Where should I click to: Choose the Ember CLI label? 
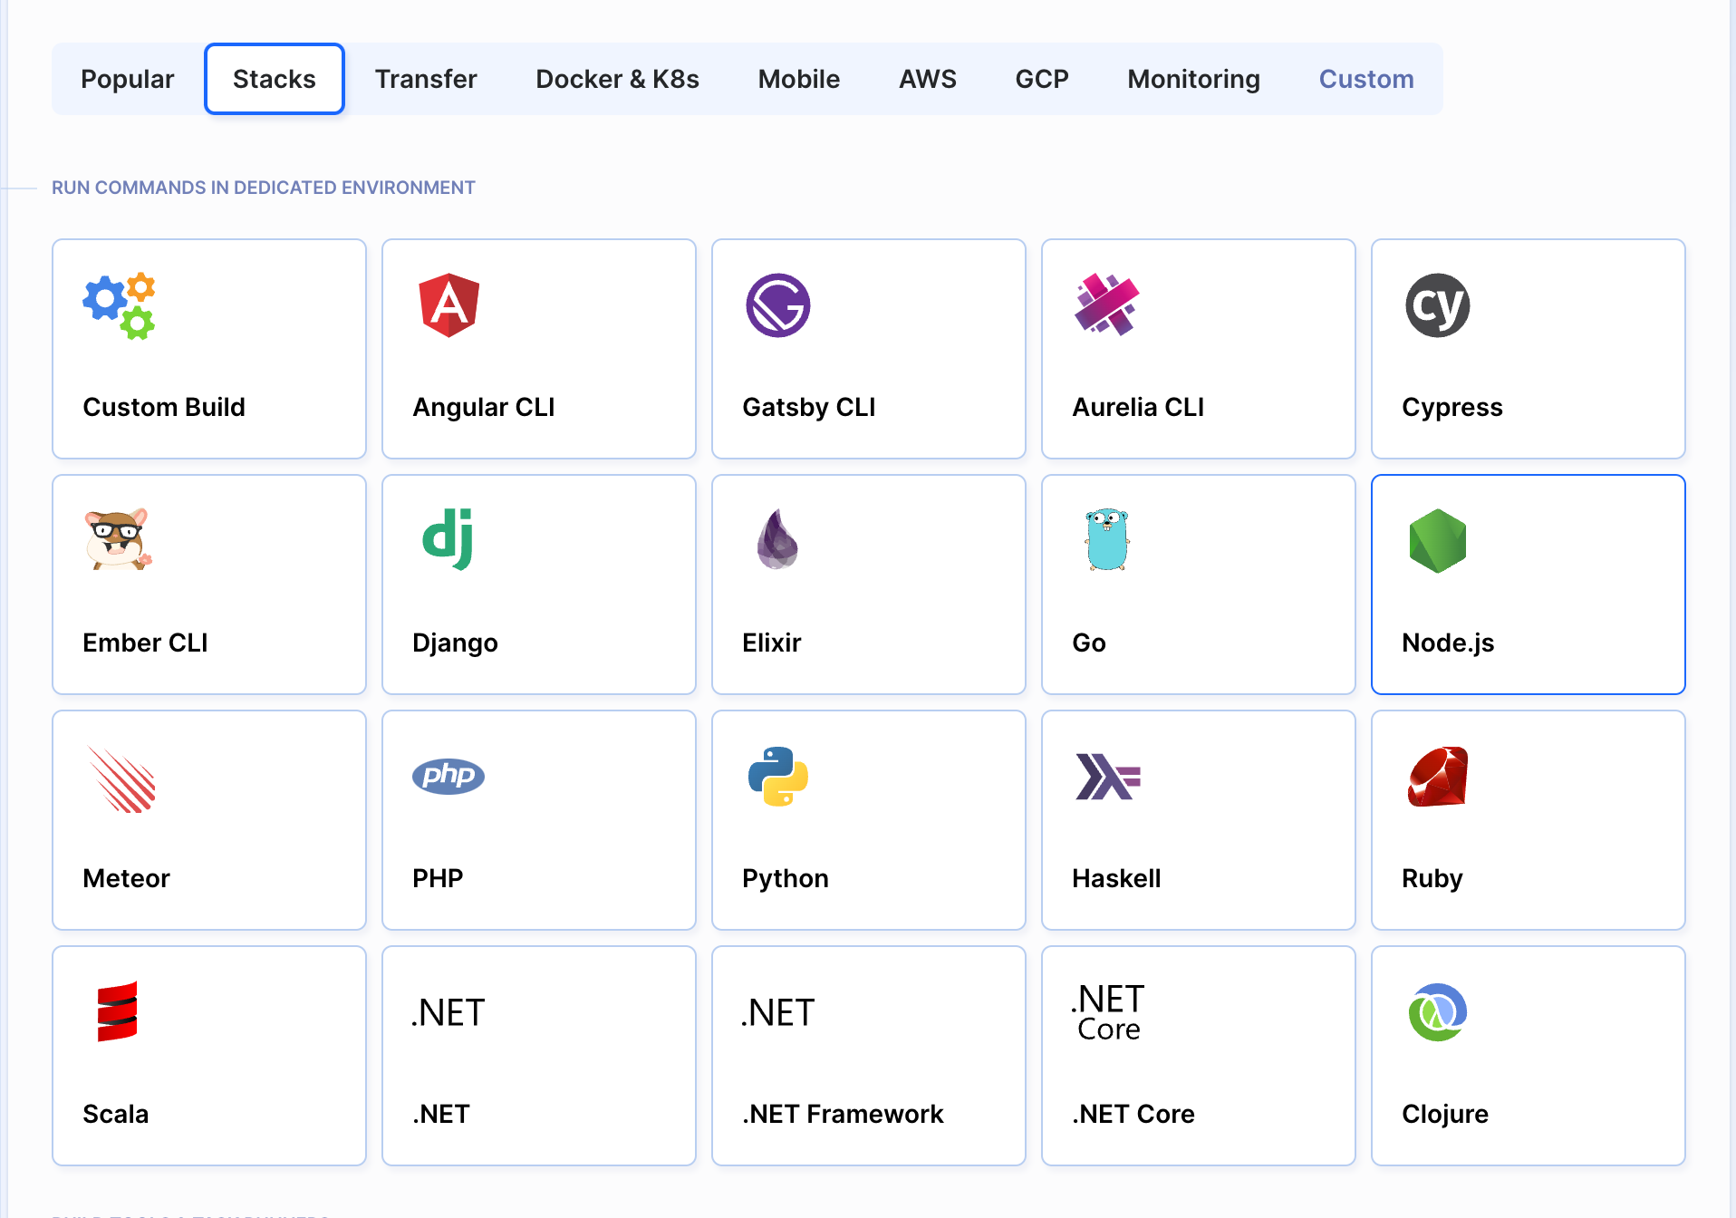[145, 643]
